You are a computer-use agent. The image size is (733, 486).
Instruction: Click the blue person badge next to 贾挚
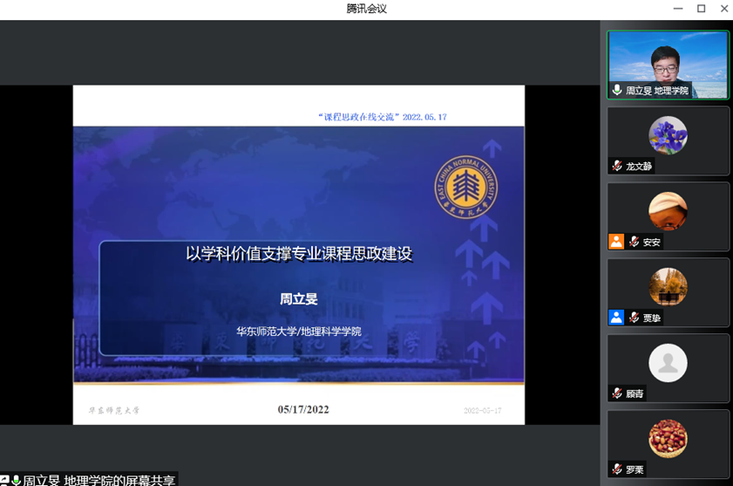(616, 318)
